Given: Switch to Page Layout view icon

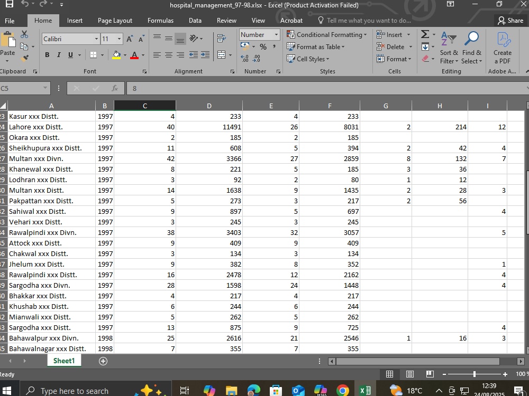Looking at the screenshot, I should point(410,374).
